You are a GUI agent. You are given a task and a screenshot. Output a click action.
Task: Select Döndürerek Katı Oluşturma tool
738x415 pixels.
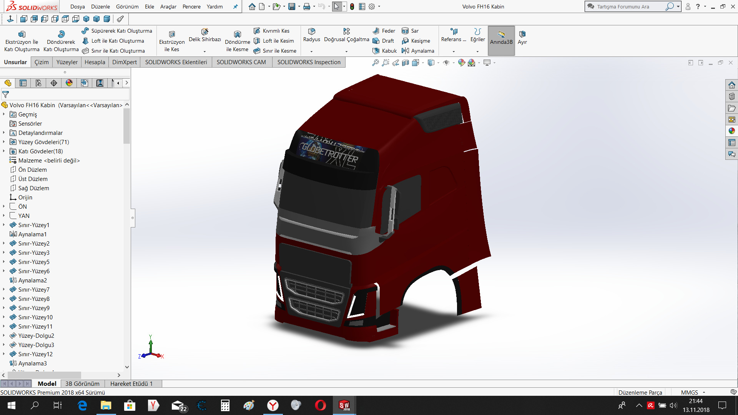[61, 41]
